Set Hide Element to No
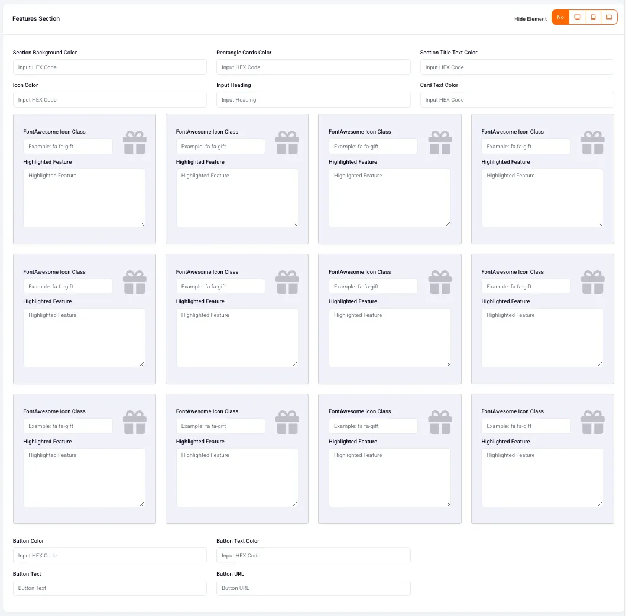Screen dimensions: 626x616 click(x=560, y=17)
